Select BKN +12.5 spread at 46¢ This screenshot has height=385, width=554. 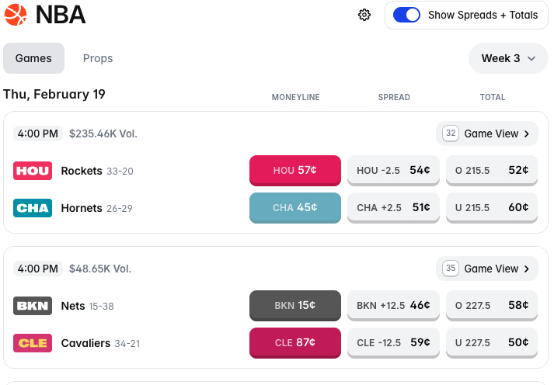(393, 306)
